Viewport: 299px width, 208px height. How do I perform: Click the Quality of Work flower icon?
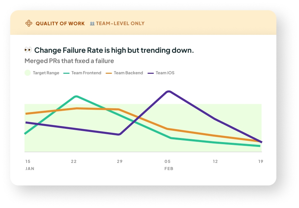pos(29,23)
